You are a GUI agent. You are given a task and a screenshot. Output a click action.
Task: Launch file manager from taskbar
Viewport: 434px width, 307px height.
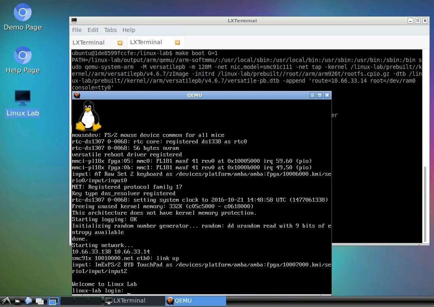(x=17, y=301)
